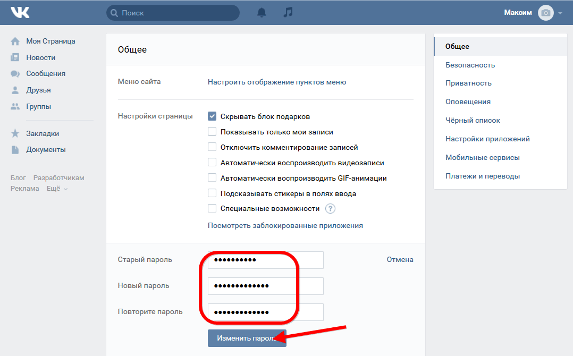Check Отключить комментирование записей
This screenshot has width=573, height=356.
(212, 147)
